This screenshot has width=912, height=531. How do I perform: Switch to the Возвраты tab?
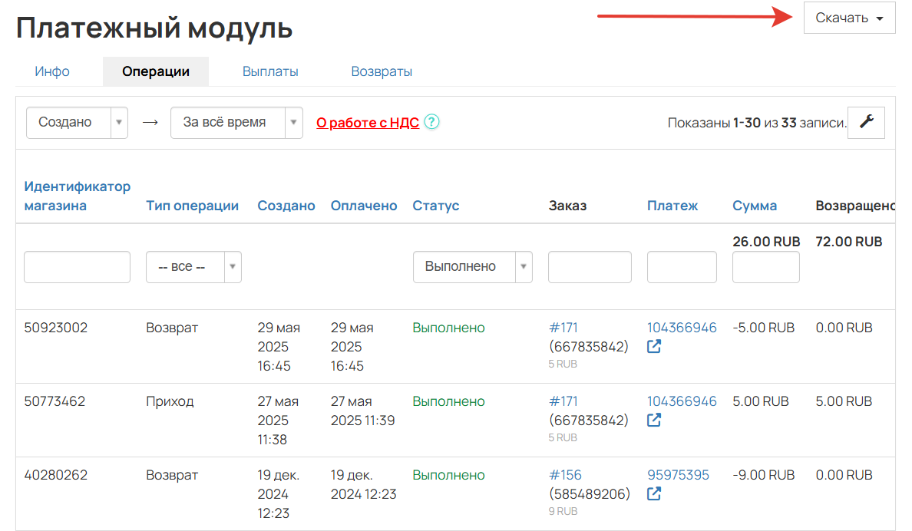pos(382,71)
